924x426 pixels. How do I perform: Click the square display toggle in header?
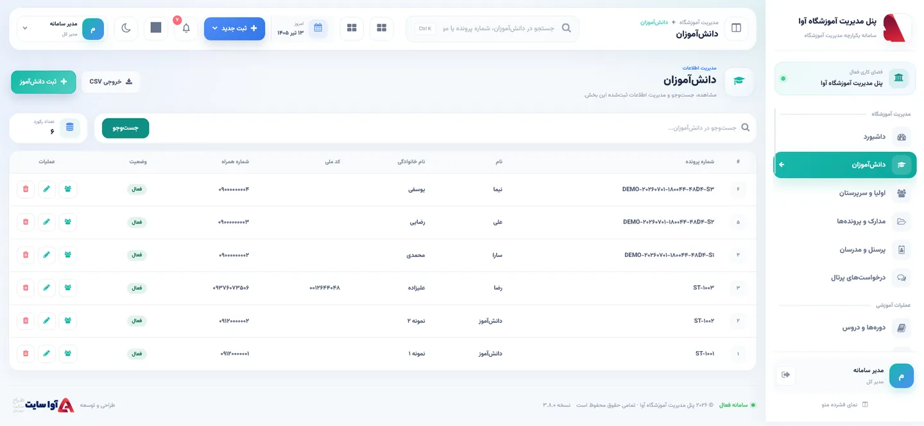pos(156,28)
